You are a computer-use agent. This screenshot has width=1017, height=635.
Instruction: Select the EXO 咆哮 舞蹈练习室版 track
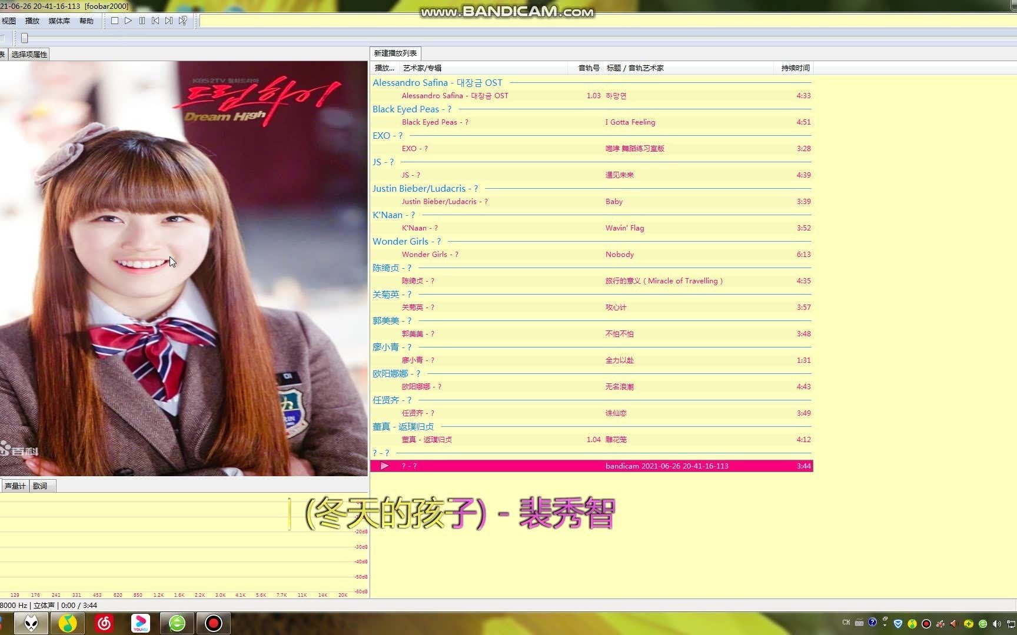pos(591,149)
